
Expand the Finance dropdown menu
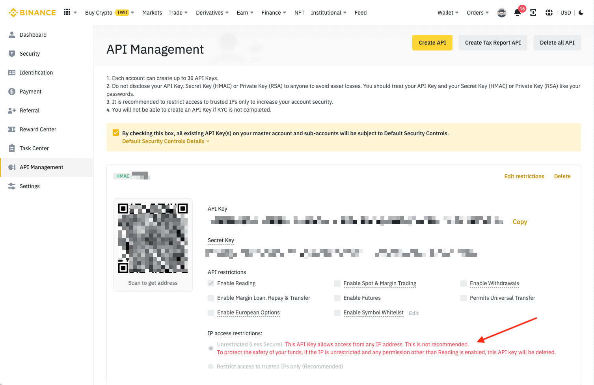click(x=274, y=13)
